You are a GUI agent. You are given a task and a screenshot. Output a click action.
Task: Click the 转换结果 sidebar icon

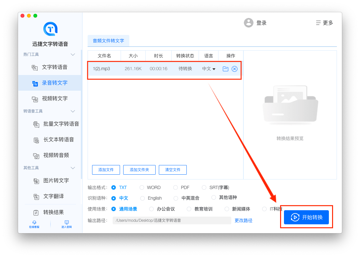(x=36, y=212)
